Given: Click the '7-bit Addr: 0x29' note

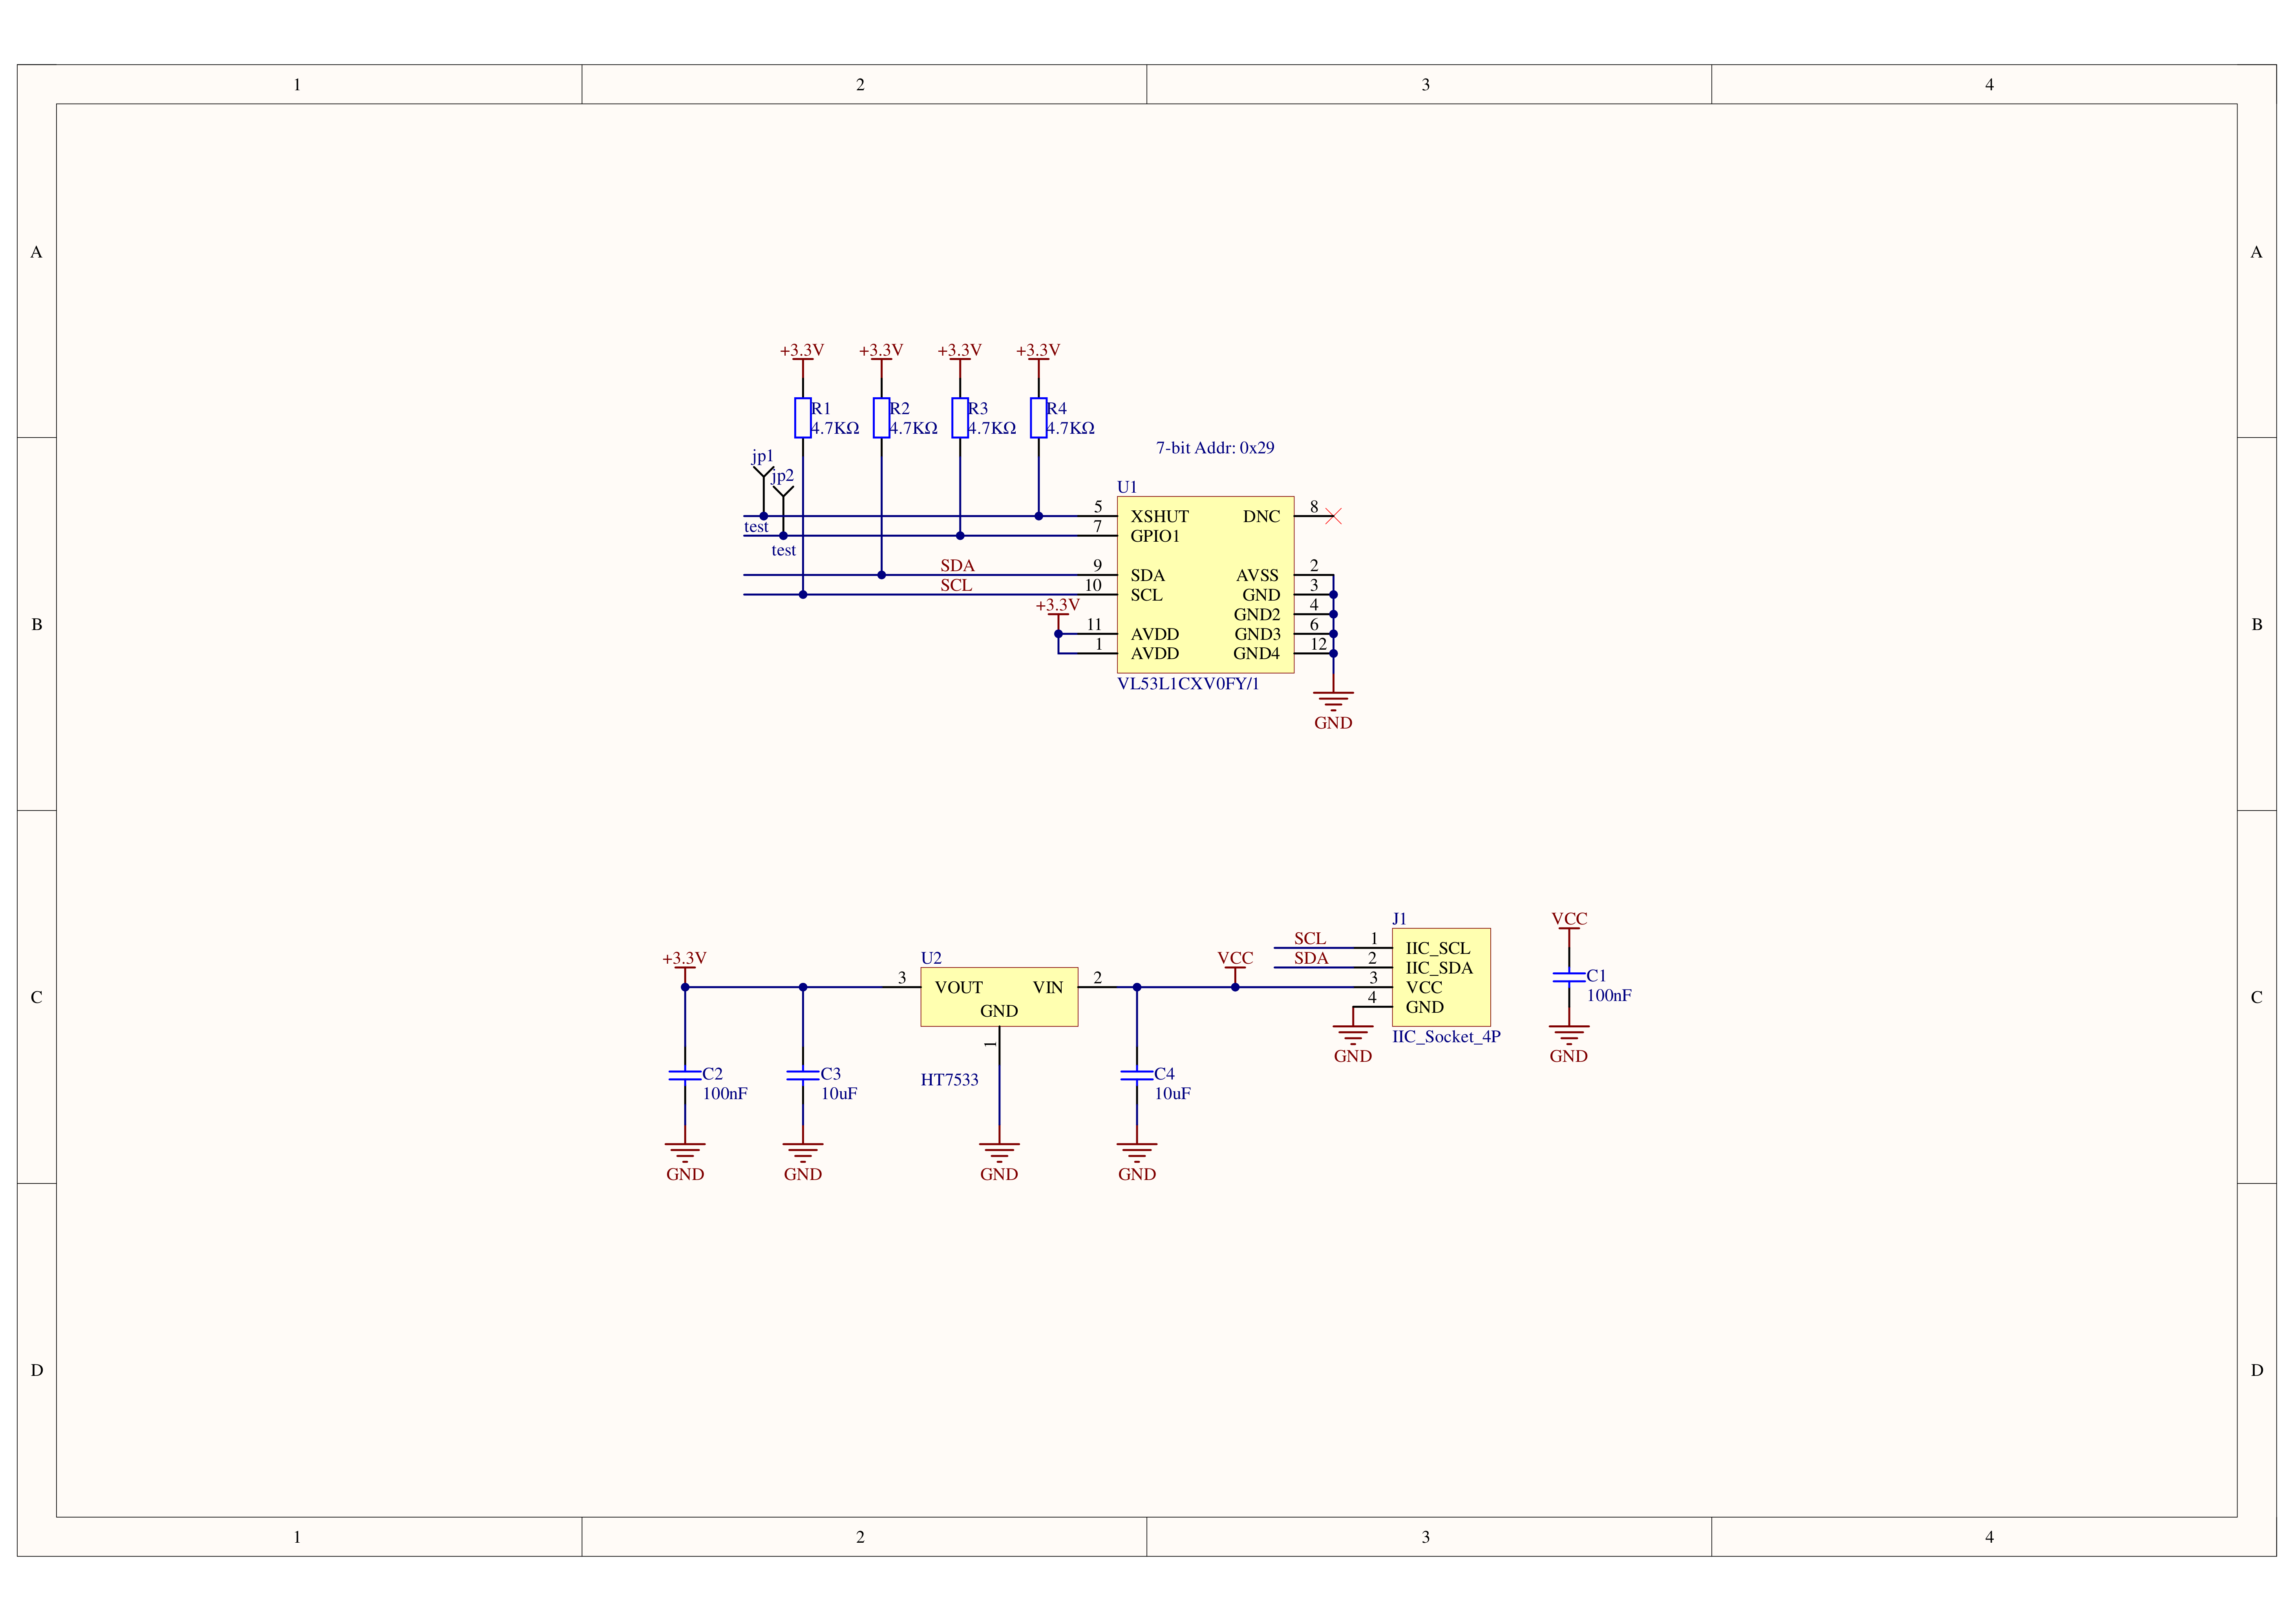Looking at the screenshot, I should tap(1215, 448).
